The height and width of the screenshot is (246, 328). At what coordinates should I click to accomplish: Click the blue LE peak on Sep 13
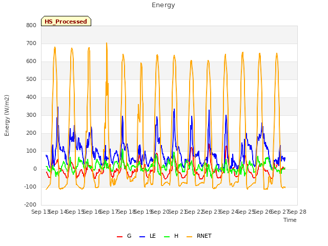click(x=58, y=107)
